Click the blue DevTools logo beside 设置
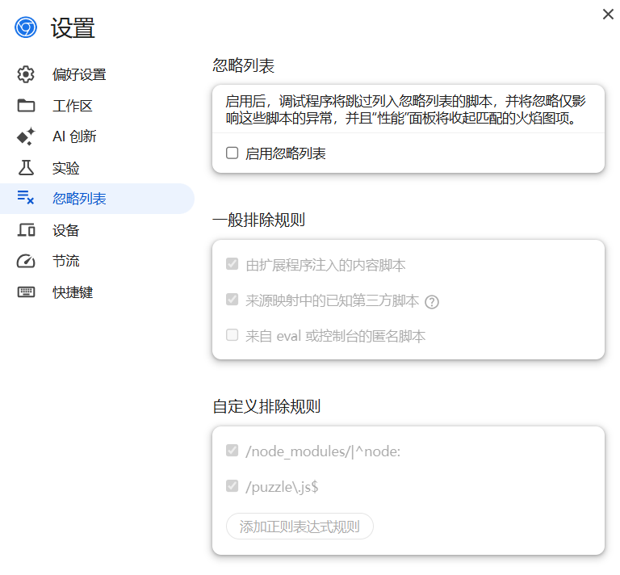This screenshot has height=575, width=620. click(x=26, y=28)
